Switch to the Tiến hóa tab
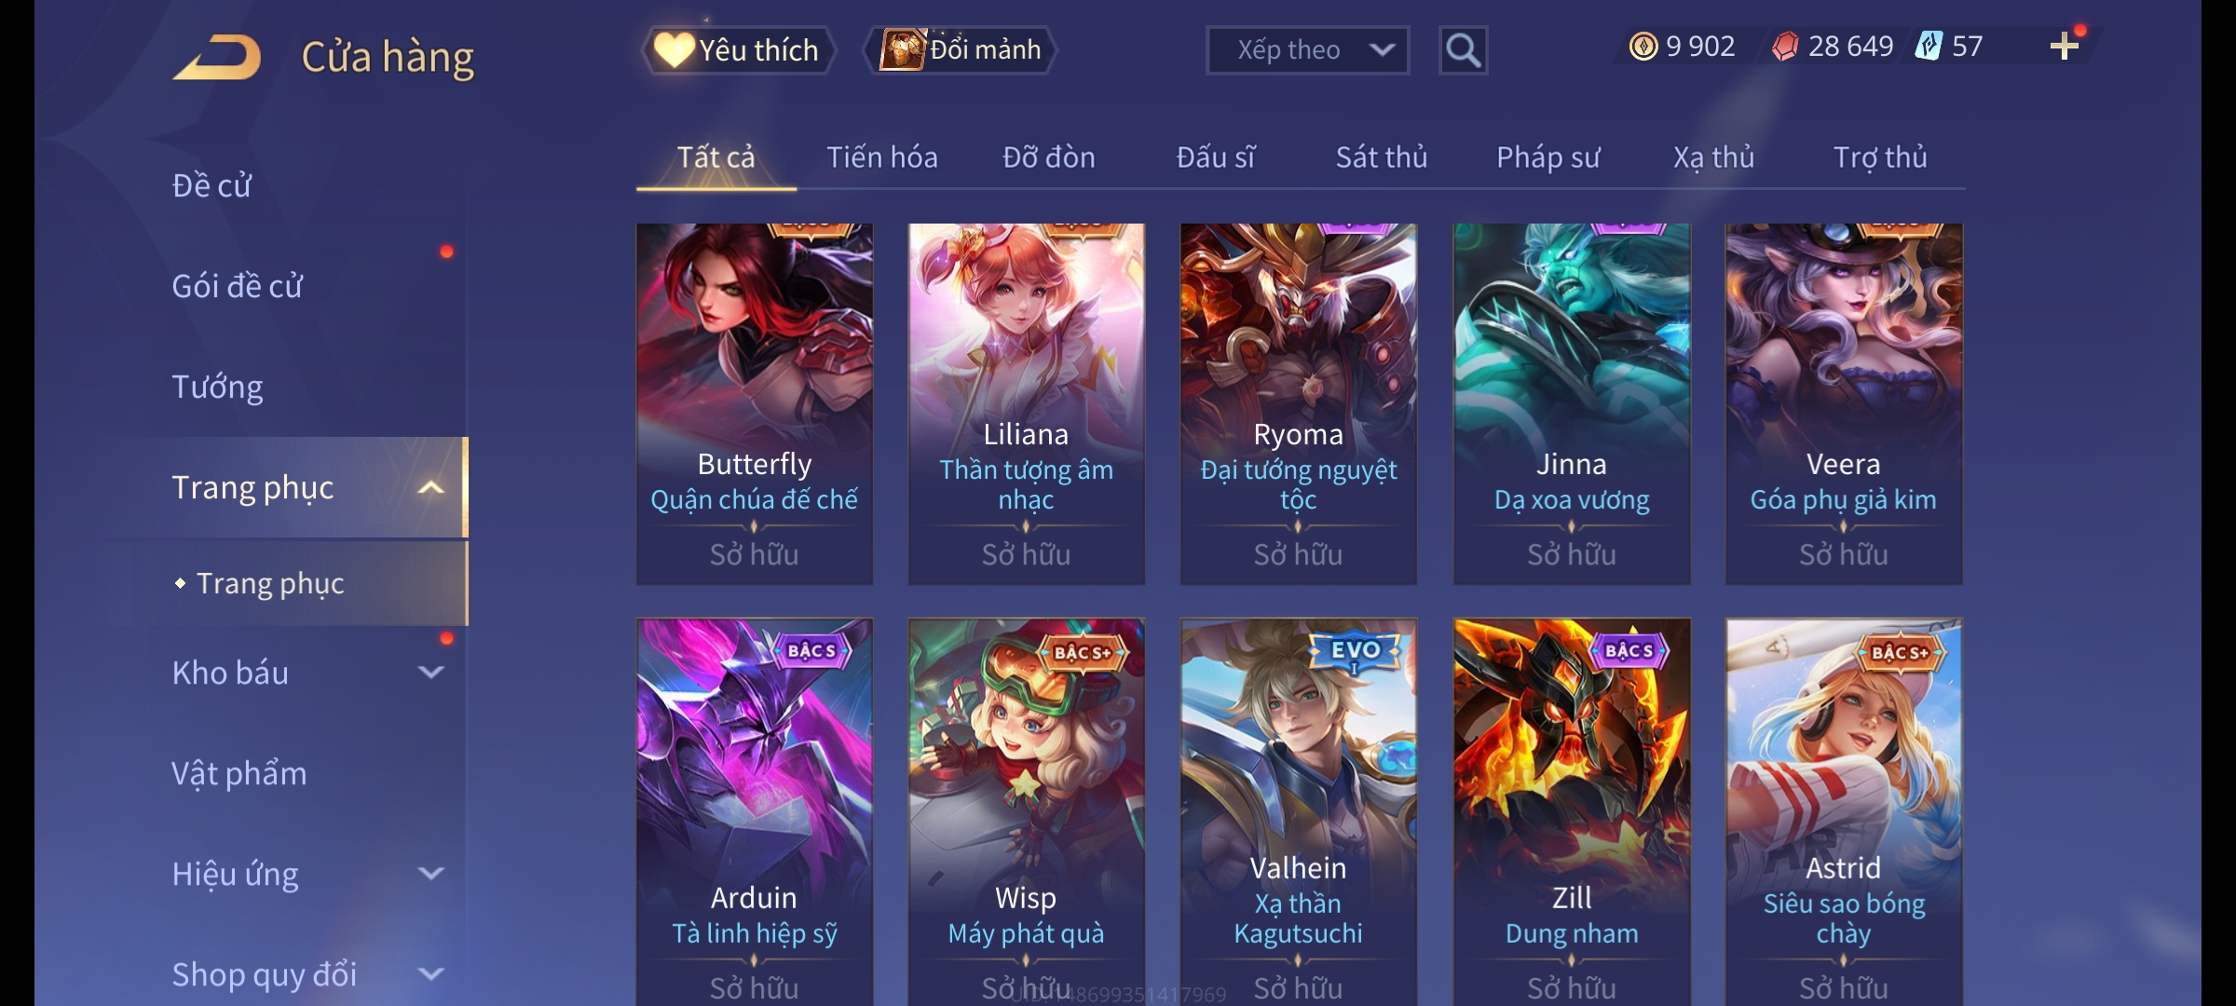The width and height of the screenshot is (2236, 1006). coord(881,157)
